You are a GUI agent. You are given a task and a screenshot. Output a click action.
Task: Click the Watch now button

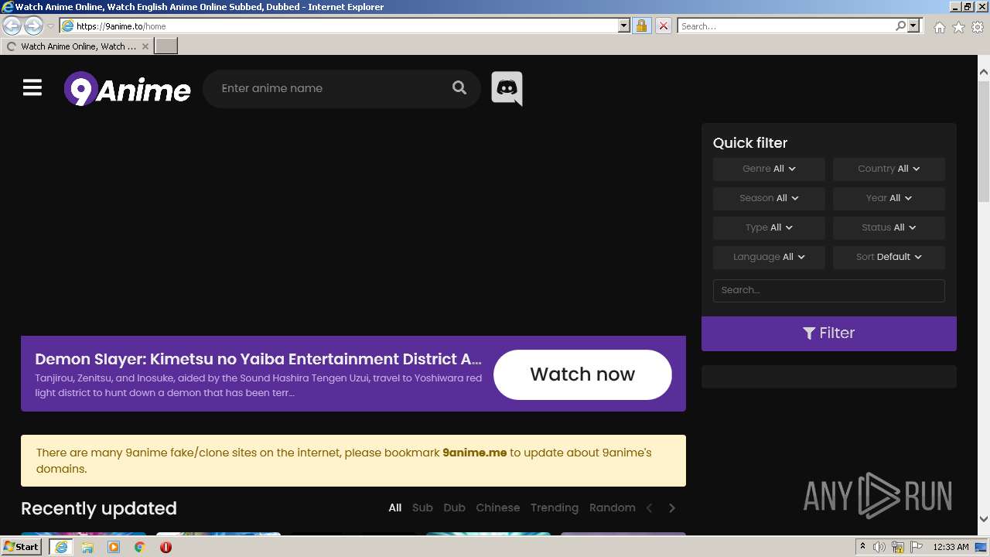pos(582,374)
